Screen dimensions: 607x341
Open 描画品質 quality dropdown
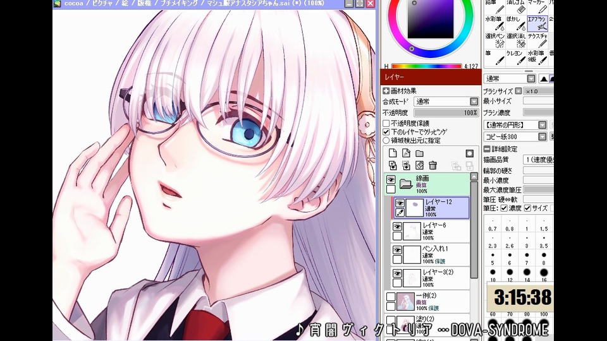tap(538, 160)
